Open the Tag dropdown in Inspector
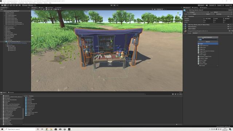This screenshot has width=233, height=131. [199, 12]
